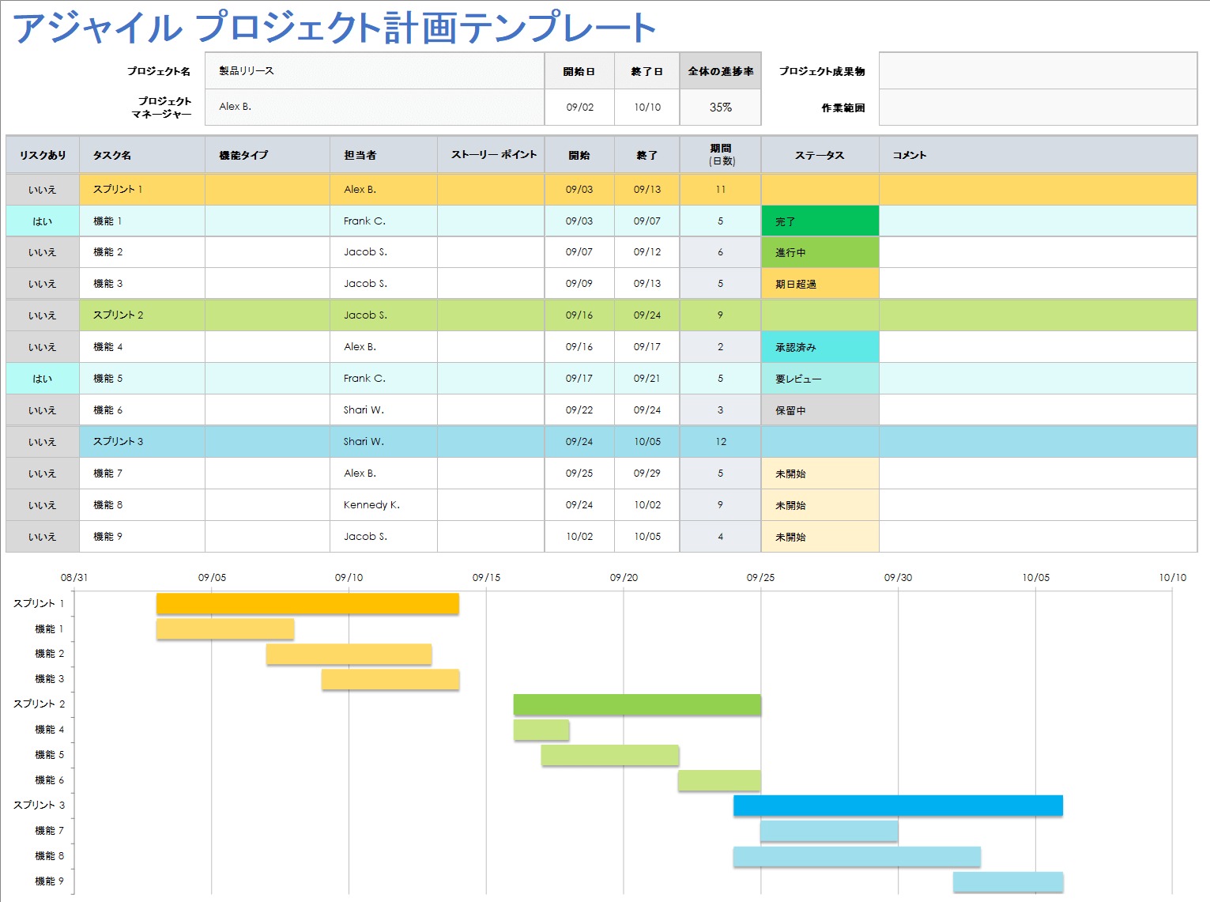Screen dimensions: 1210x902
Task: Select the empty プロジェクト成果物 field
Action: pos(1038,71)
